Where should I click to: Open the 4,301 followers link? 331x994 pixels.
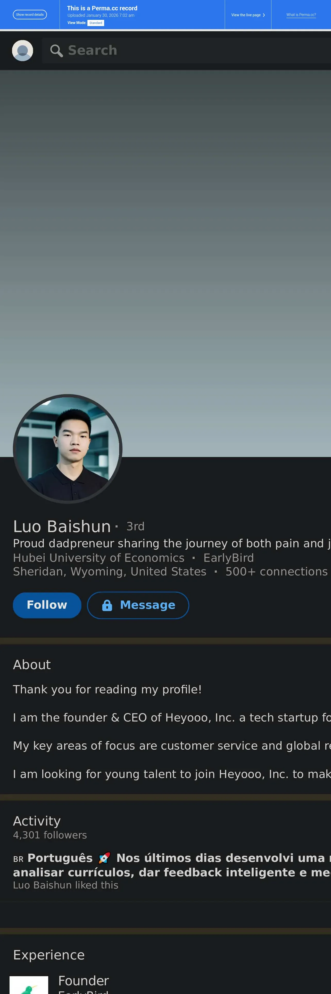[x=50, y=835]
